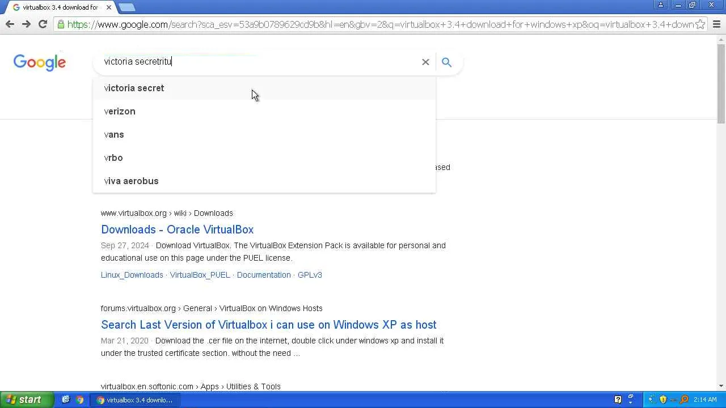Choose the 'verizon' suggestion

tap(264, 111)
